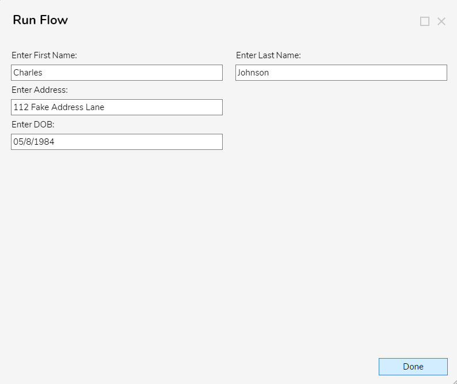The height and width of the screenshot is (384, 457).
Task: Place cursor on the text 'Charles'
Action: pyautogui.click(x=28, y=73)
